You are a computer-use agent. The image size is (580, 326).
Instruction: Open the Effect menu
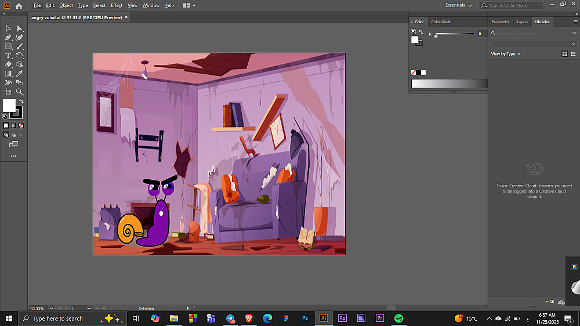click(117, 5)
